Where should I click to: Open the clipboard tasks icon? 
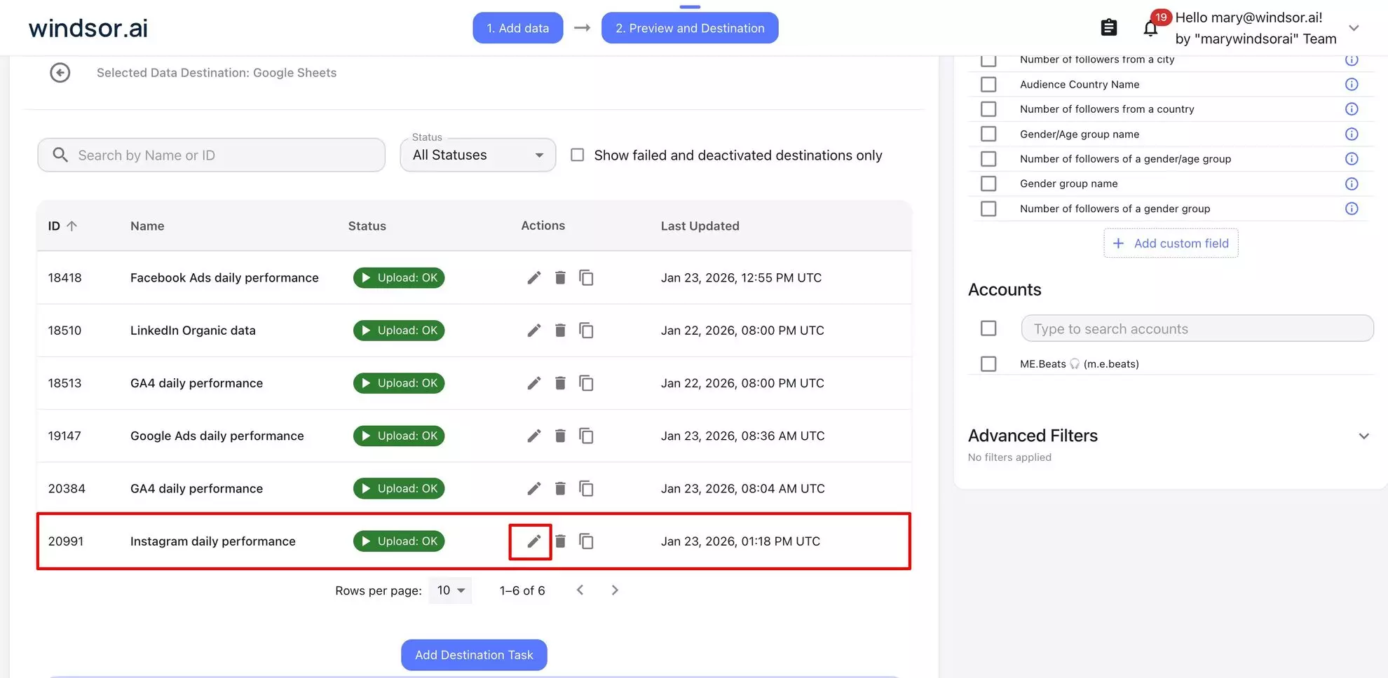pos(1108,27)
